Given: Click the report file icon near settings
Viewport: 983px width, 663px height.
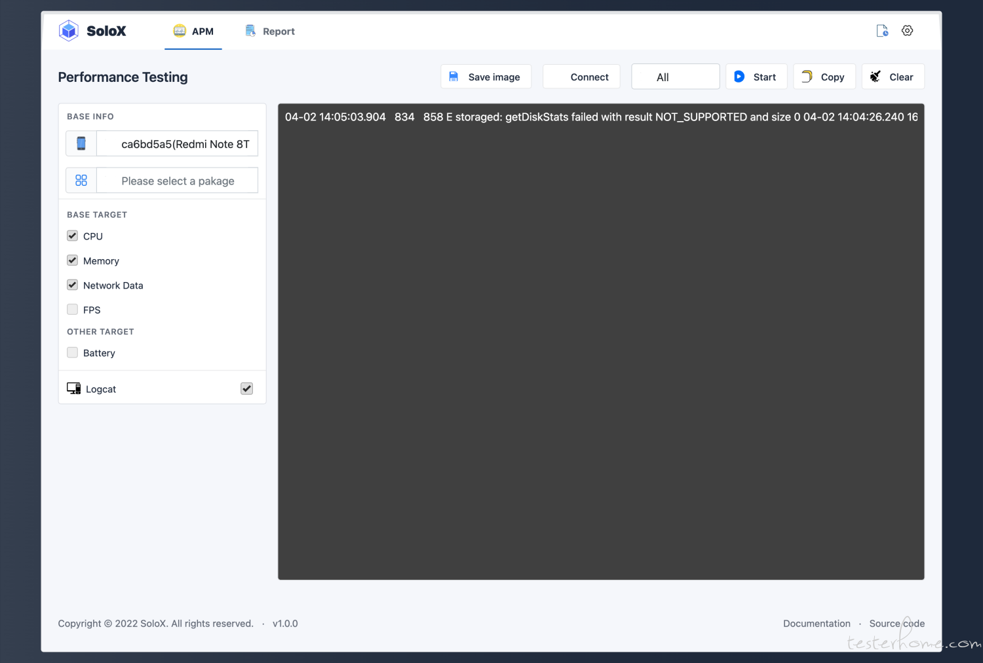Looking at the screenshot, I should pyautogui.click(x=881, y=30).
